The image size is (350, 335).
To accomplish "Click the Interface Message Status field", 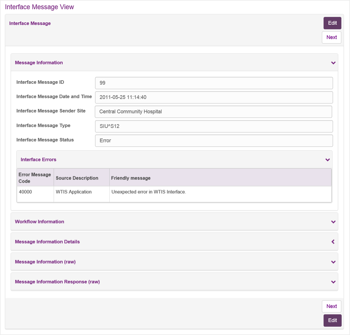I will (214, 141).
